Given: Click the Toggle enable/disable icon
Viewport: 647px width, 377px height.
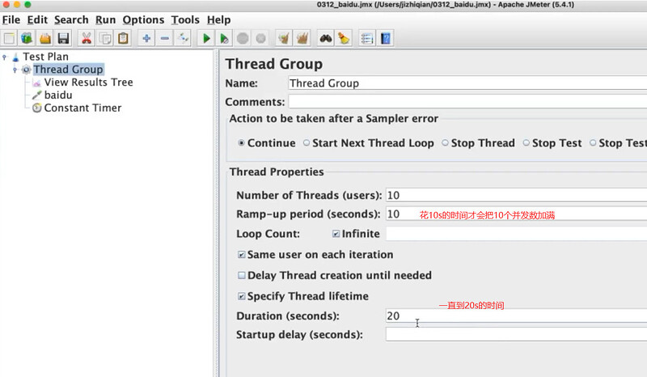Looking at the screenshot, I should [183, 38].
